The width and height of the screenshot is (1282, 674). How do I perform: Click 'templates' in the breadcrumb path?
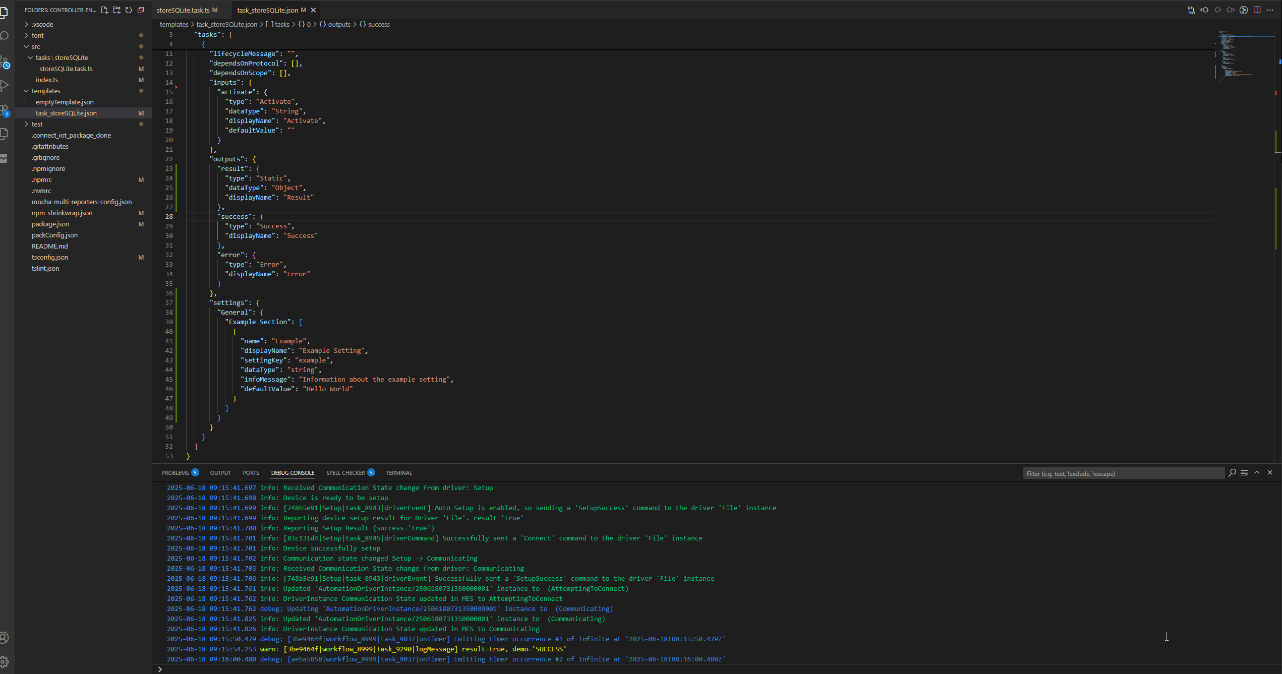pyautogui.click(x=174, y=24)
